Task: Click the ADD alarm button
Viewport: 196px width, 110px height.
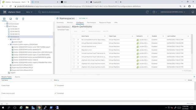Action: (76, 31)
